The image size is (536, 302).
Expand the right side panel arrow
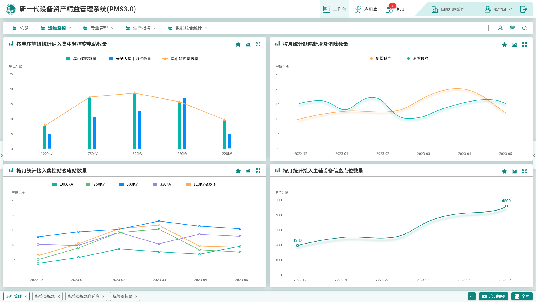[x=534, y=155]
